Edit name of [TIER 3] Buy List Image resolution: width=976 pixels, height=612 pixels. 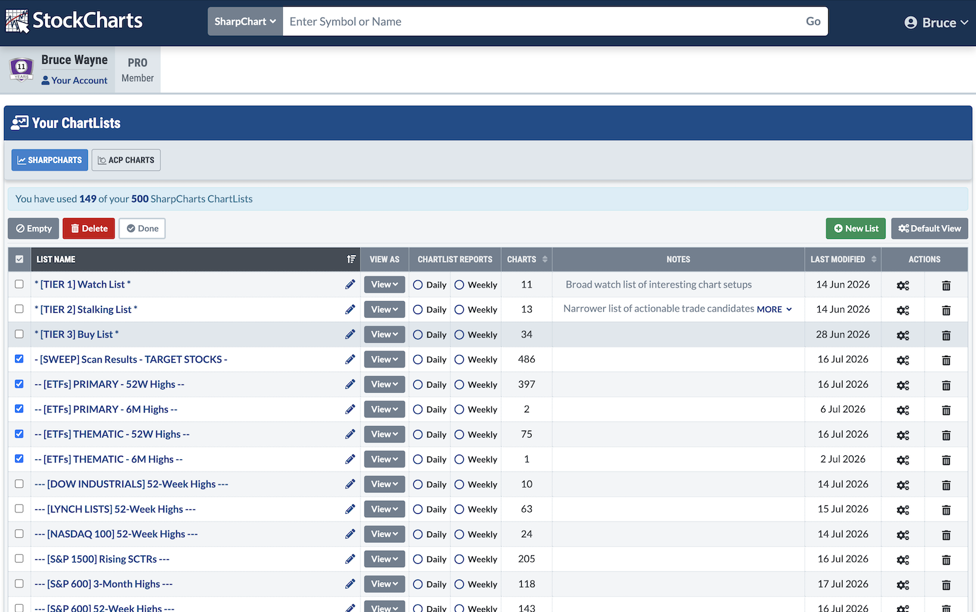[x=350, y=334]
